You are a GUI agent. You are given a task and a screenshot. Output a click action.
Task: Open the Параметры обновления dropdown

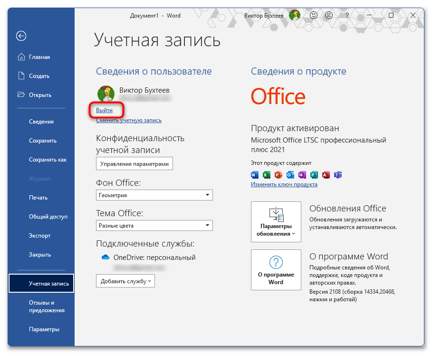[276, 221]
